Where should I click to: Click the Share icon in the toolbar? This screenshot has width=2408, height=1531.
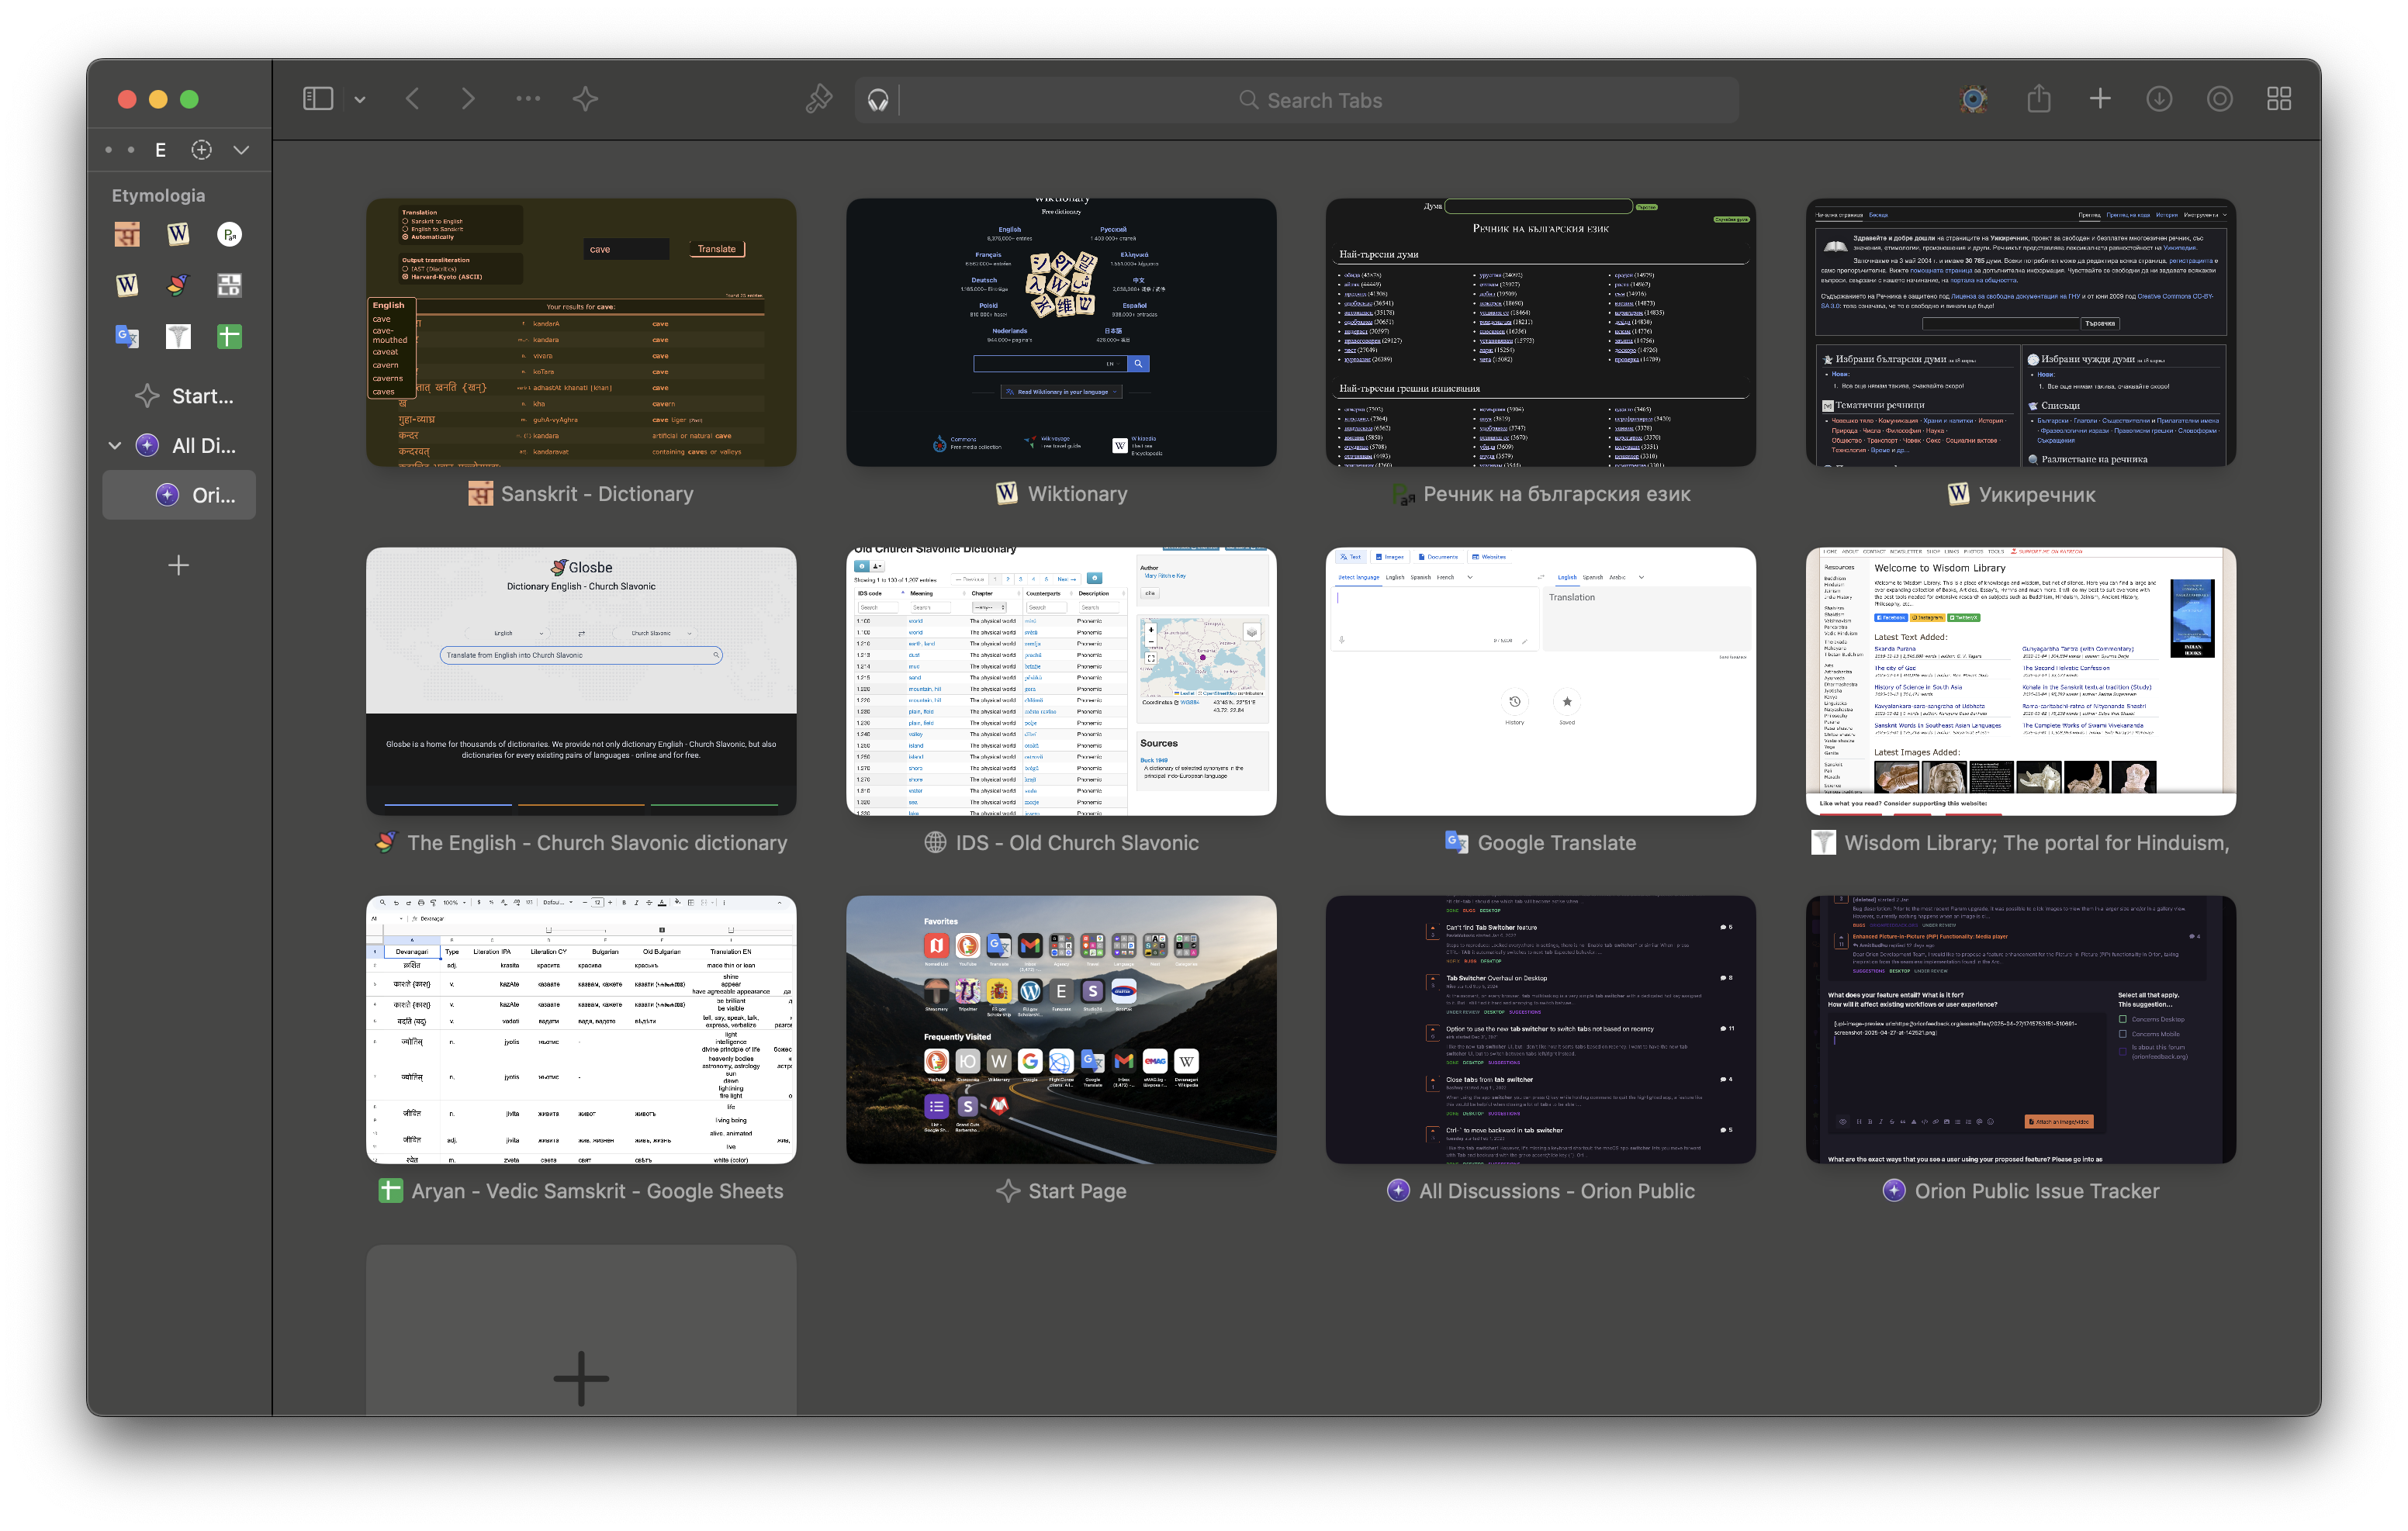pyautogui.click(x=2039, y=99)
